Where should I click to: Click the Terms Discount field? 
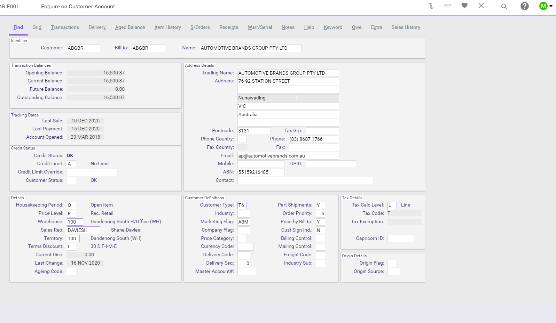point(71,247)
